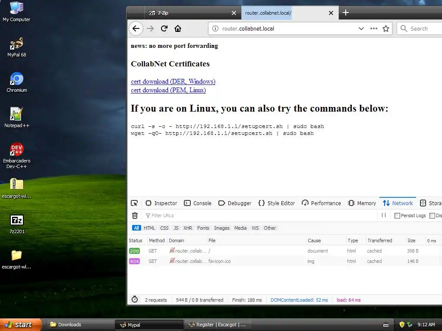Open the escargot-wl folder desktop icon
This screenshot has height=331, width=442.
pos(17,259)
